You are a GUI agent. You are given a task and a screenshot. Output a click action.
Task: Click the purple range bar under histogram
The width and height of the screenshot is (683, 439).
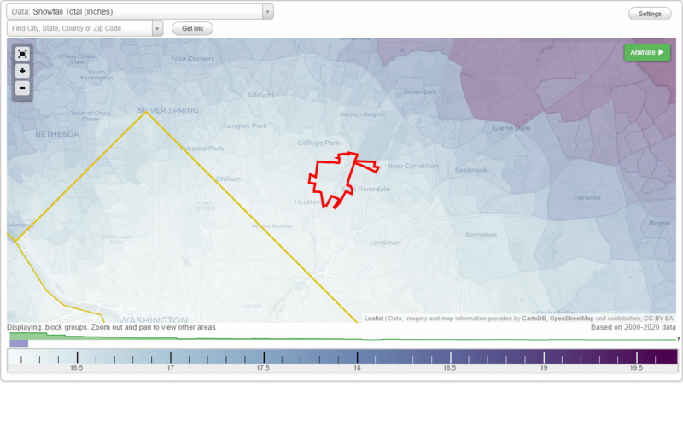tap(19, 343)
